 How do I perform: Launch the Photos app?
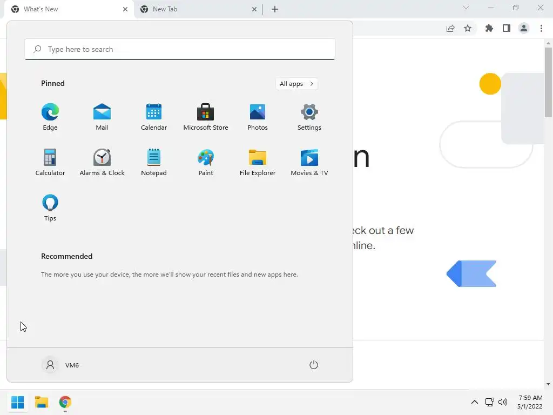coord(258,117)
